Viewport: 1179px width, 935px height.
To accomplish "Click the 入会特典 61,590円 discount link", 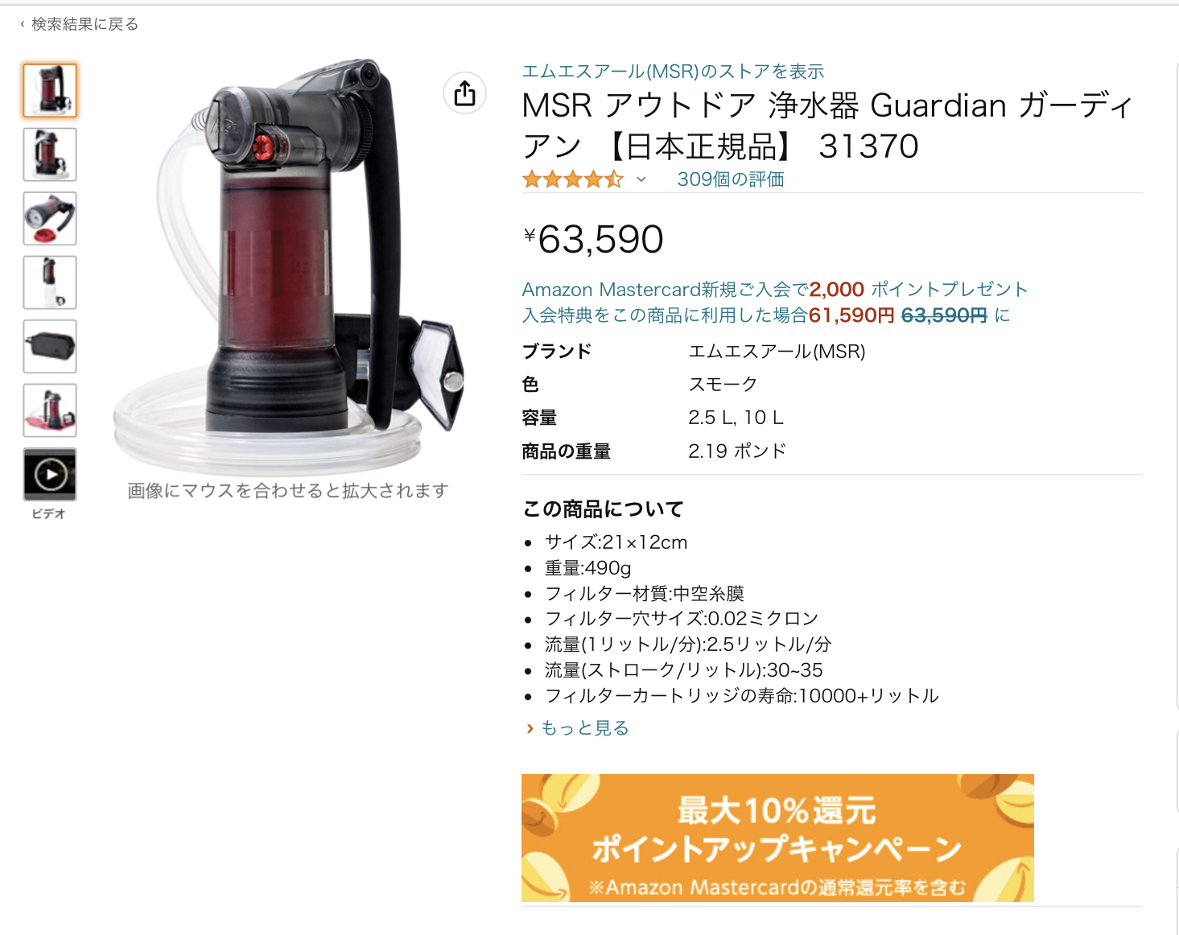I will coord(766,315).
